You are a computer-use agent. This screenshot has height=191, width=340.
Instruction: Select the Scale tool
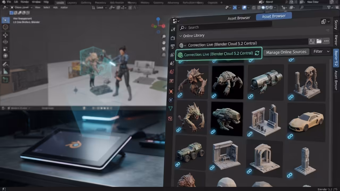[6, 49]
